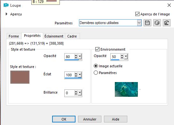Screen dimensions: 174x125
Task: Increase Brillance value with up arrow
Action: [76, 92]
